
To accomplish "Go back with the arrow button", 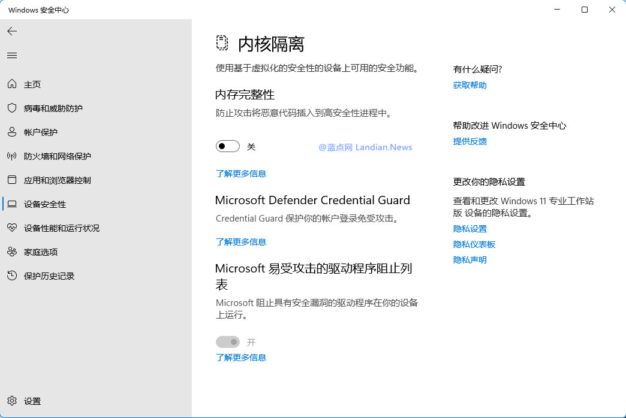I will click(x=12, y=31).
